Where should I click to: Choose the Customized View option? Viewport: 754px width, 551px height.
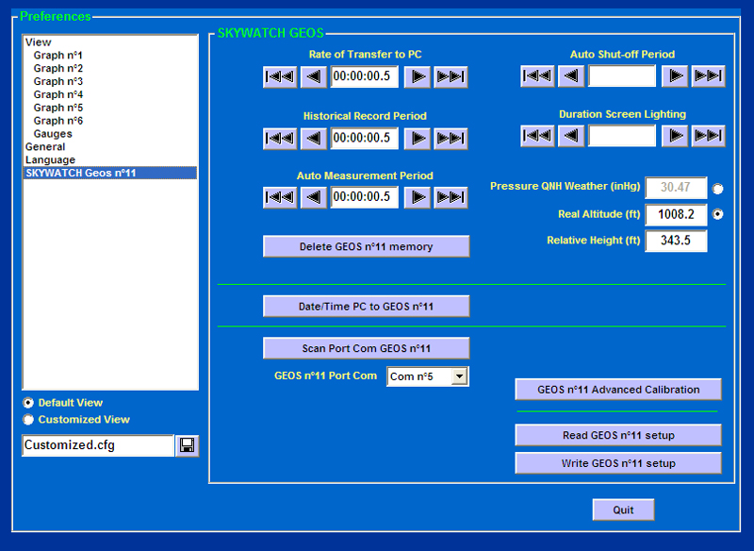click(28, 420)
